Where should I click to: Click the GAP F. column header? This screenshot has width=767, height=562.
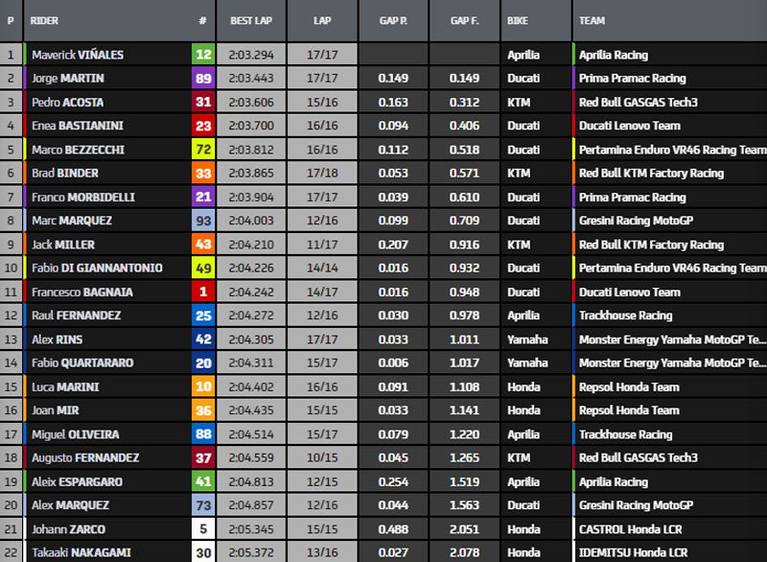pos(464,20)
